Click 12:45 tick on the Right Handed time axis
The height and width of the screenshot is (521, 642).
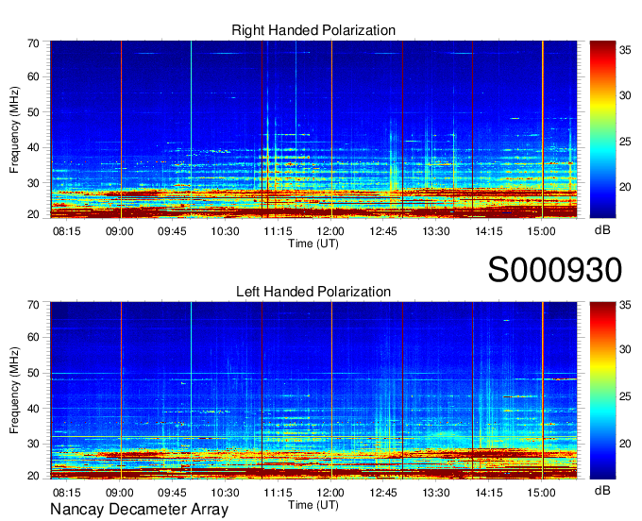(383, 231)
